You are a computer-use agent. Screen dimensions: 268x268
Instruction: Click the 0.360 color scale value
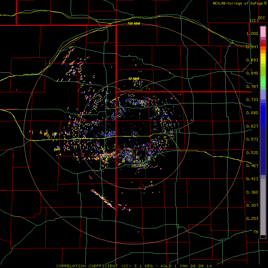click(252, 192)
